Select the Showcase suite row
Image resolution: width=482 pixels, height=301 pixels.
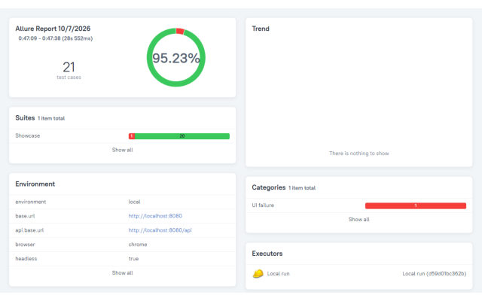tap(122, 135)
